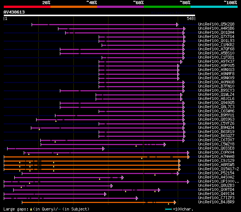Click the UniRef100_C9JS29 label

click(216, 161)
